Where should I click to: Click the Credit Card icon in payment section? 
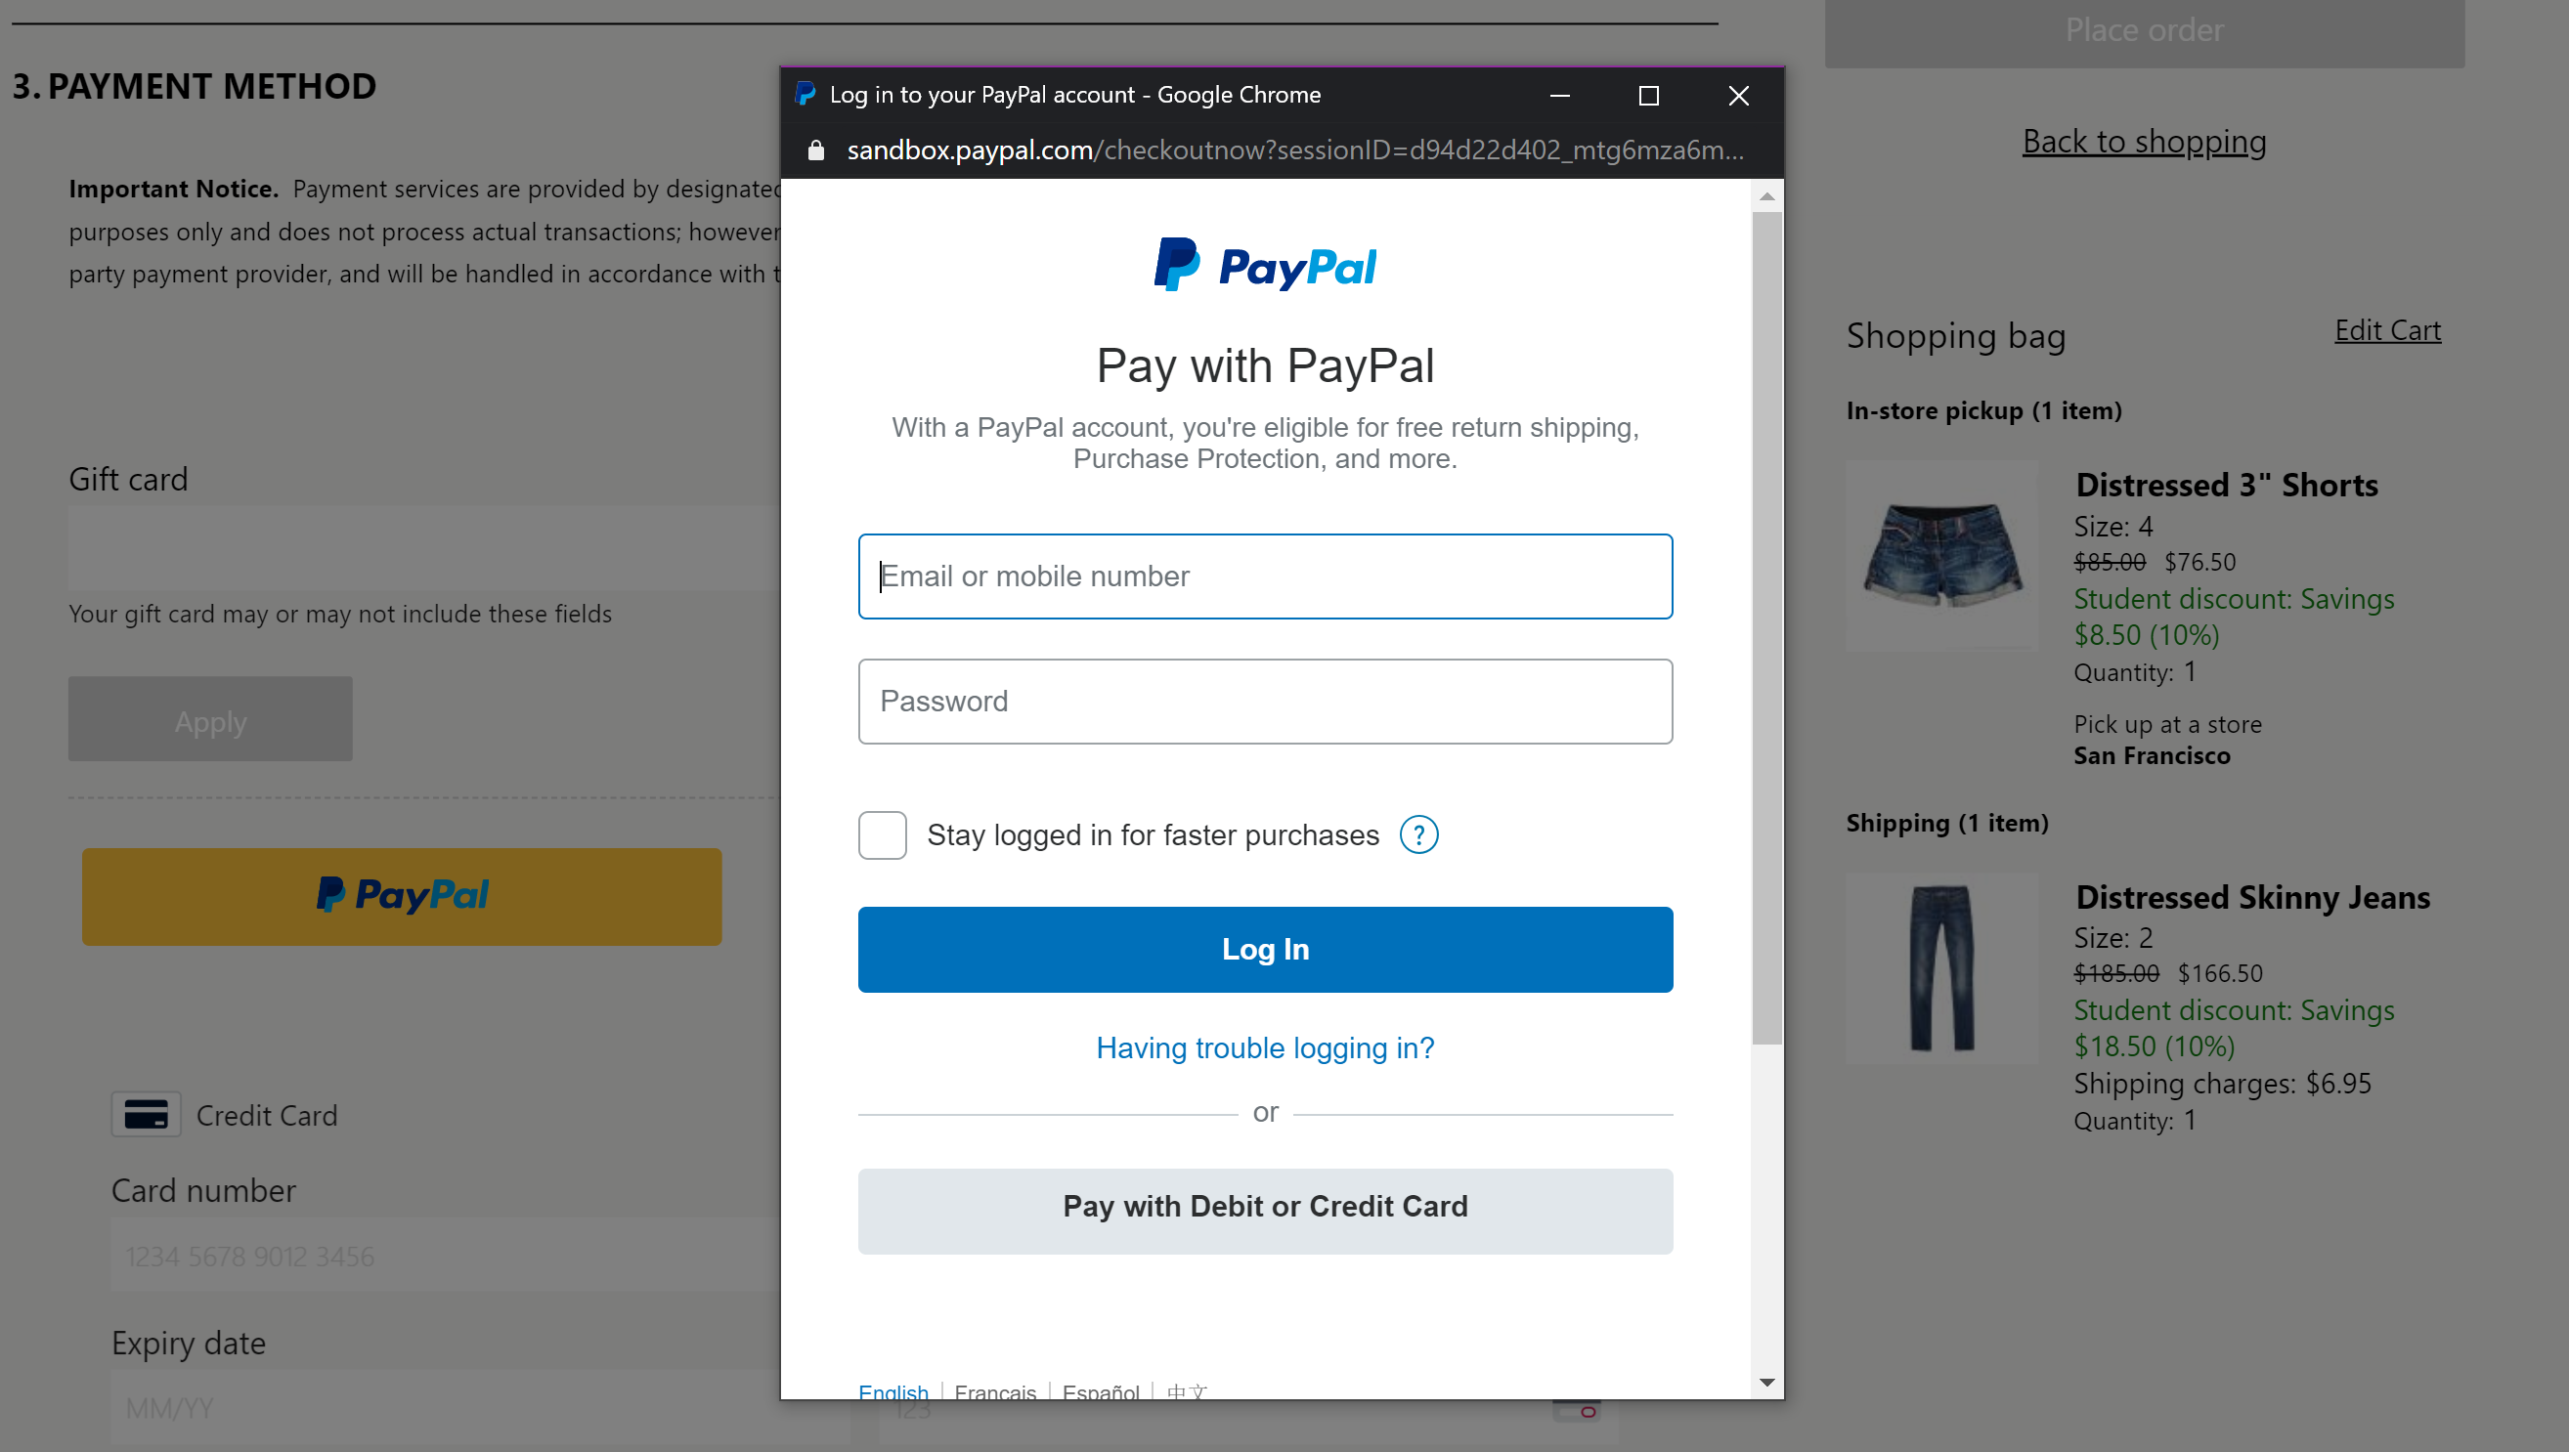(145, 1113)
